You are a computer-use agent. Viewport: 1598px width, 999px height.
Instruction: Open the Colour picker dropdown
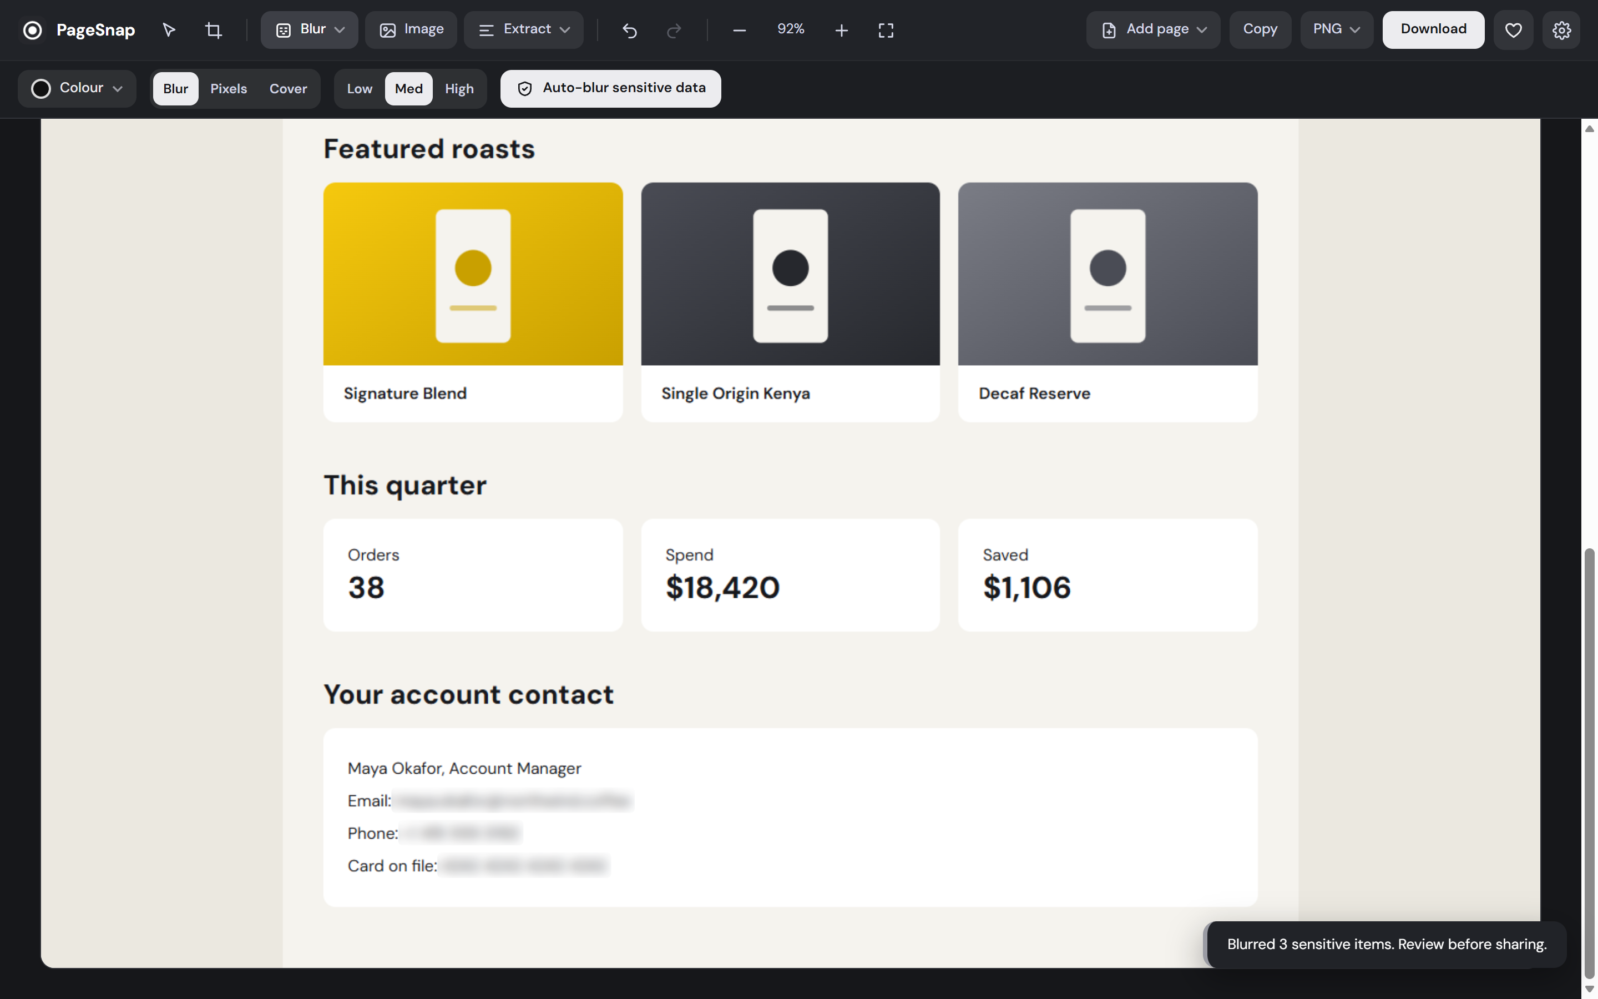(x=77, y=89)
